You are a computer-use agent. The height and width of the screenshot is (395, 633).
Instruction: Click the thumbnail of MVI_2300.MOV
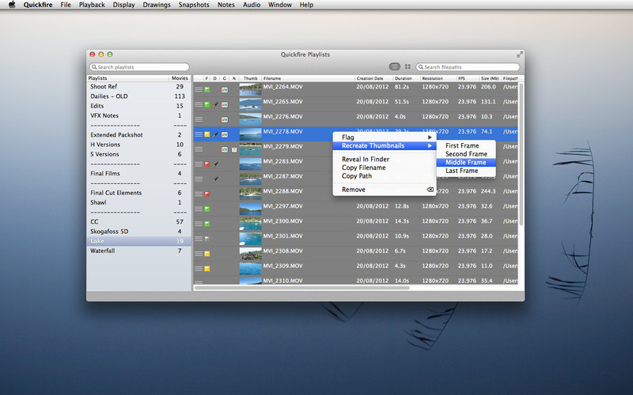250,224
